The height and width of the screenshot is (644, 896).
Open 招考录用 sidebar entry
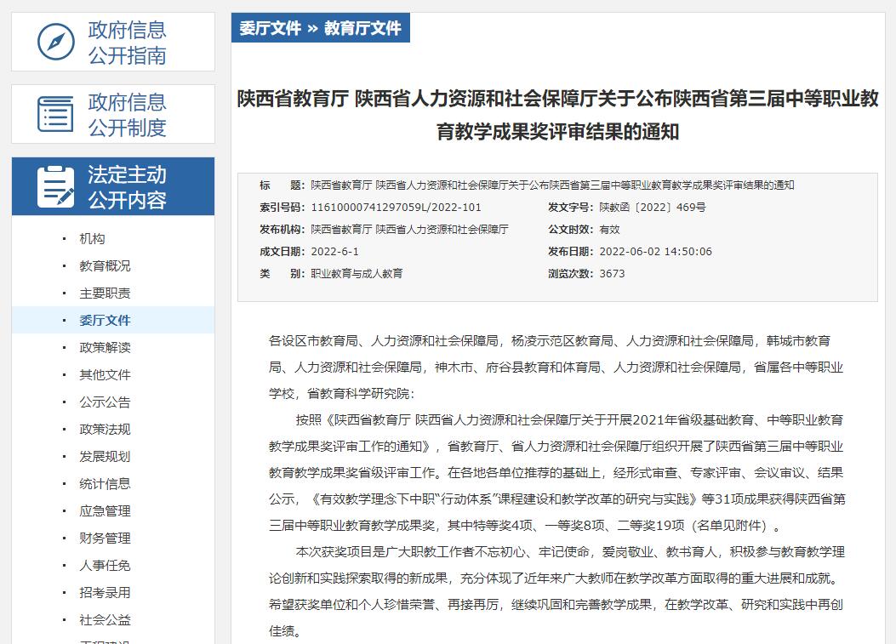(x=106, y=593)
